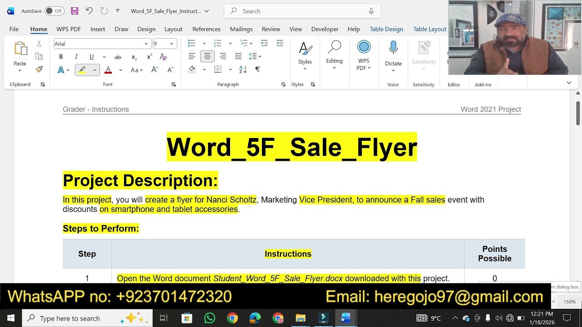This screenshot has width=582, height=327.
Task: Open WhatsApp from the taskbar
Action: [210, 318]
